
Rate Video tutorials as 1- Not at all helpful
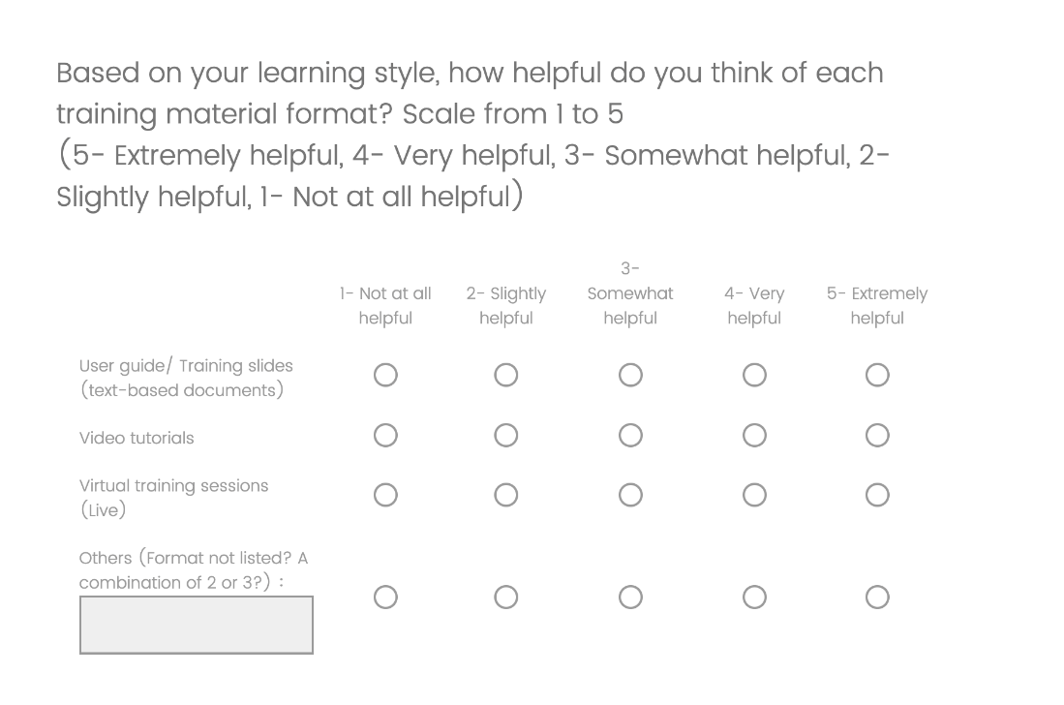coord(385,436)
